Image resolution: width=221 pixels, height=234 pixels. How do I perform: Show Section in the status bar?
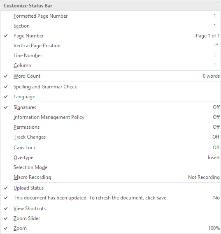pos(110,26)
